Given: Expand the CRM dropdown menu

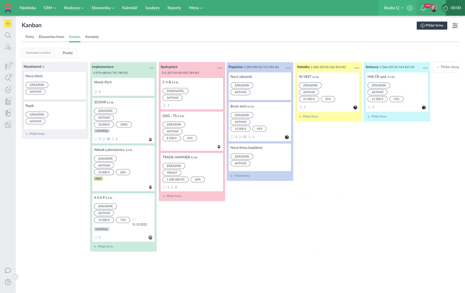Looking at the screenshot, I should tap(50, 8).
